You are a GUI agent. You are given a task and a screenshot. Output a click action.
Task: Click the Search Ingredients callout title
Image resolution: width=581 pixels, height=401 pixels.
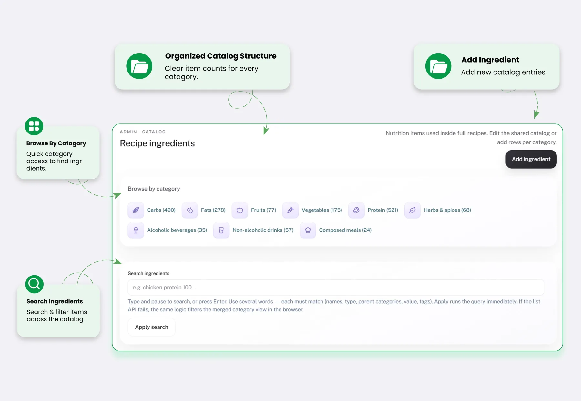coord(55,301)
